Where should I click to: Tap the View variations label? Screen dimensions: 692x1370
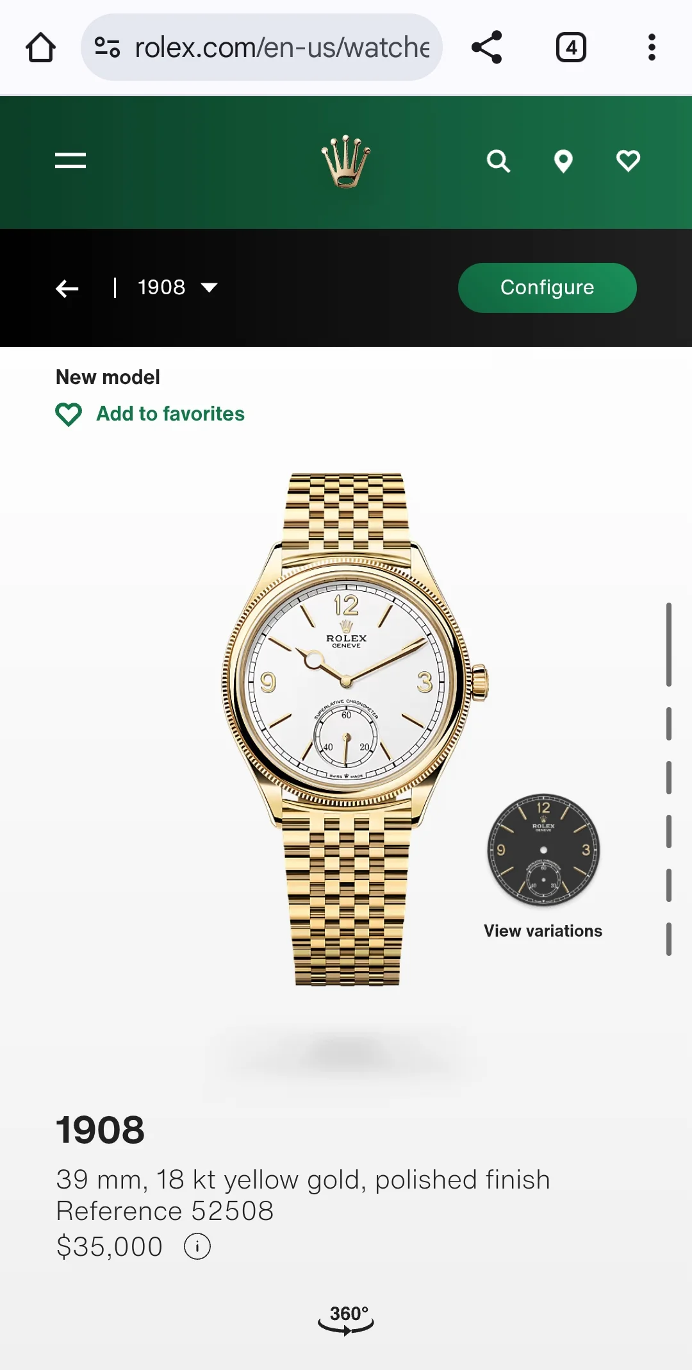543,931
